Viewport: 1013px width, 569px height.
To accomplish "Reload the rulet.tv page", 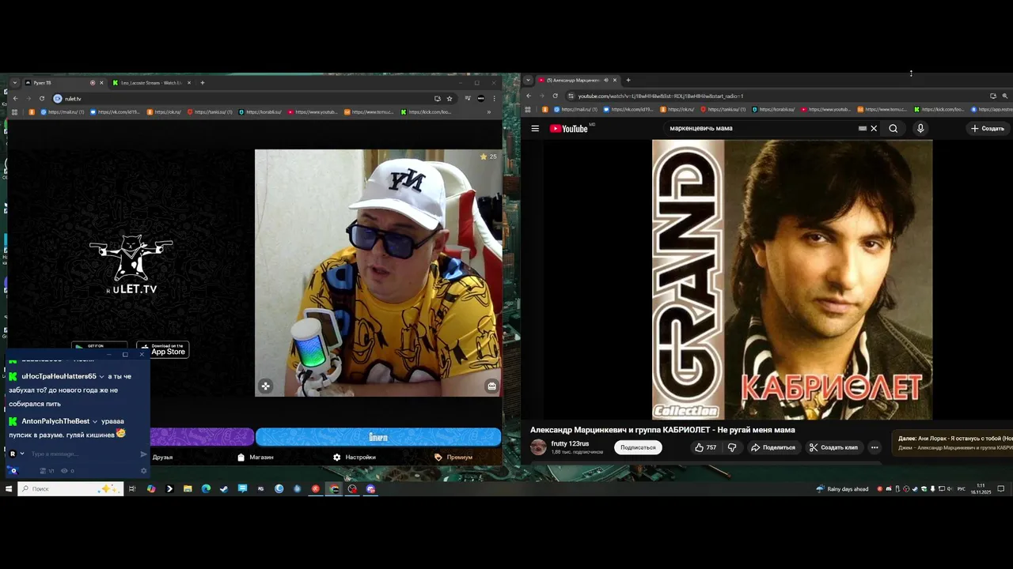I will click(x=42, y=99).
